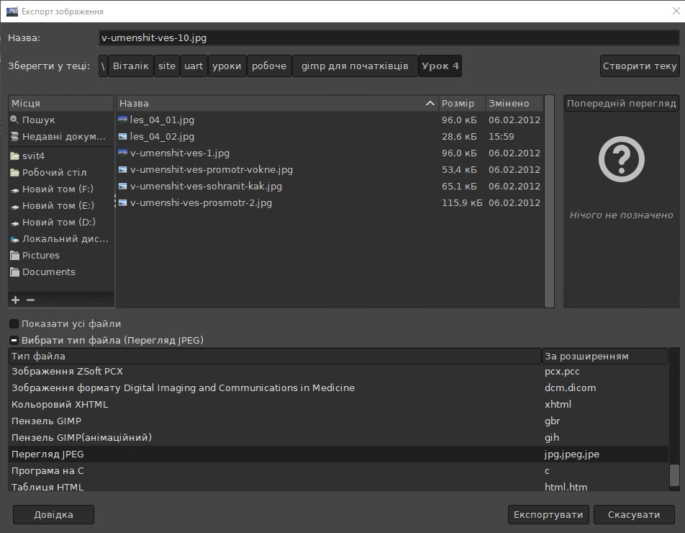Click the Попередній перегляд header
The width and height of the screenshot is (685, 533).
621,103
